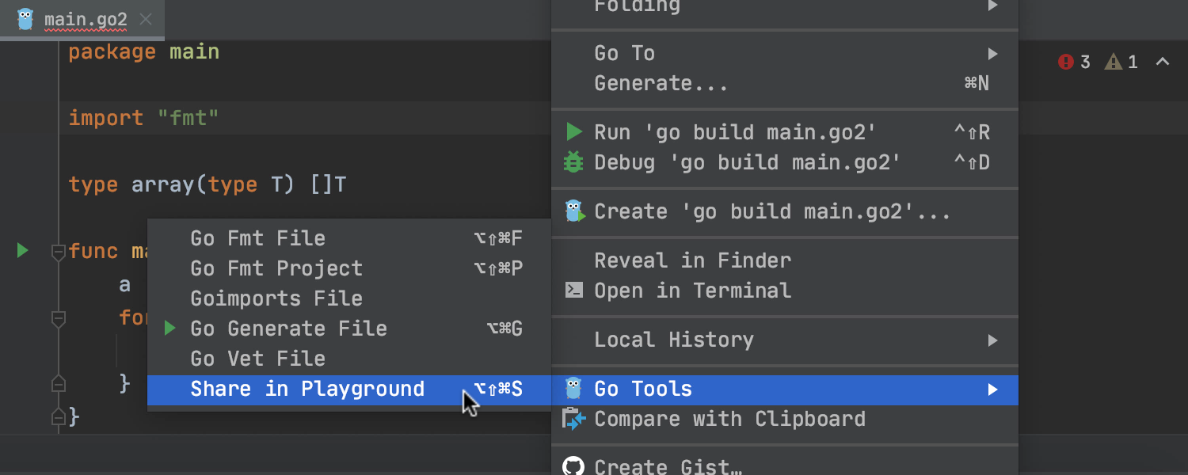
Task: Expand the Local History submenu arrow
Action: [x=992, y=340]
